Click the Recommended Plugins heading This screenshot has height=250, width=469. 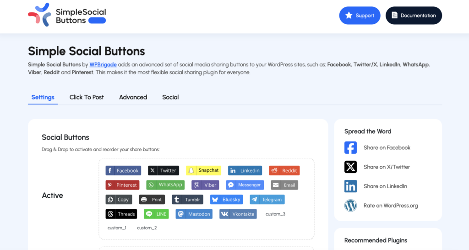coord(376,240)
